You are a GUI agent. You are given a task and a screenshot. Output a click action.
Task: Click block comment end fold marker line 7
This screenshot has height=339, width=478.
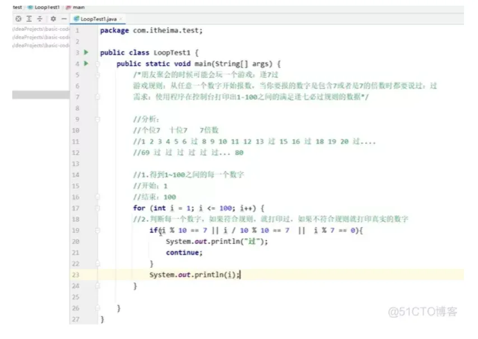tap(98, 97)
